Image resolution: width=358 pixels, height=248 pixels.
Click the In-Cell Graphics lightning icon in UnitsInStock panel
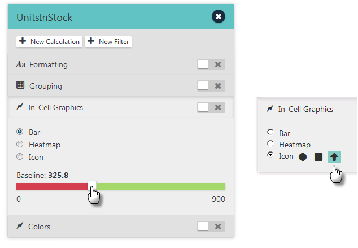click(20, 106)
